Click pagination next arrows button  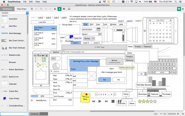pyautogui.click(x=115, y=94)
